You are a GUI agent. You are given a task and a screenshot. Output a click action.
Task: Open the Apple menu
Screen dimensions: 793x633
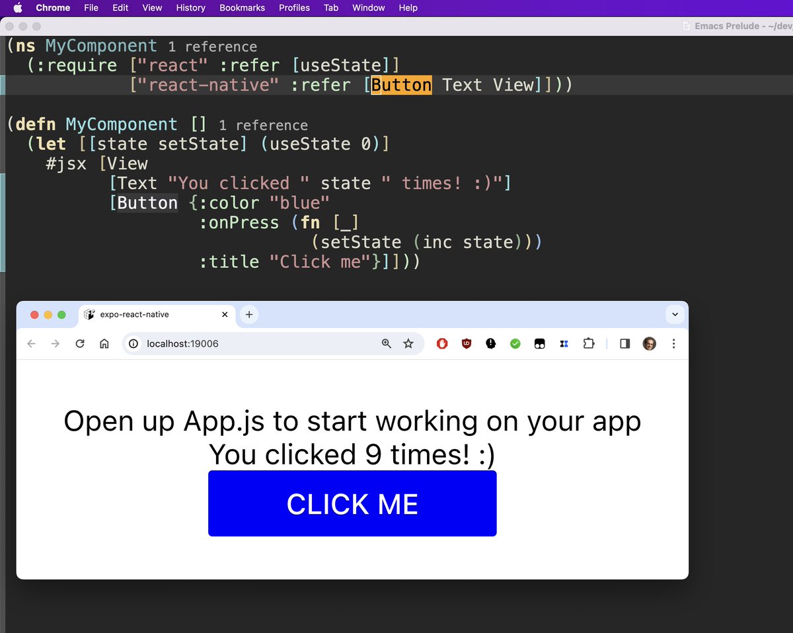click(x=18, y=8)
